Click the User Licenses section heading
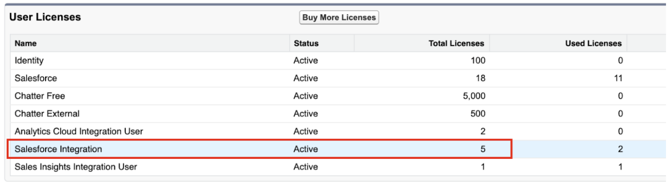The width and height of the screenshot is (669, 186). point(45,17)
